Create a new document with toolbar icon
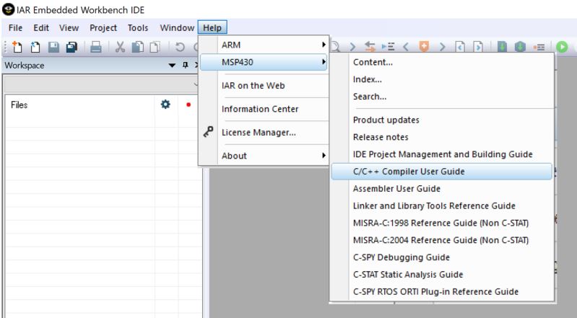The width and height of the screenshot is (577, 318). (17, 47)
